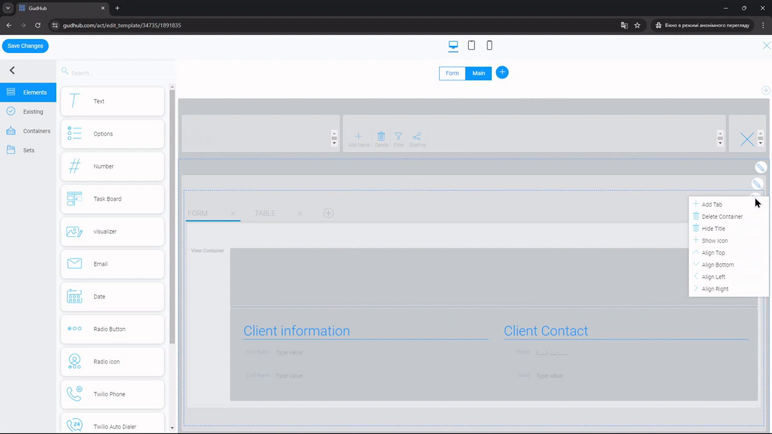Click the translate page icon in address bar
The width and height of the screenshot is (772, 434).
[624, 25]
